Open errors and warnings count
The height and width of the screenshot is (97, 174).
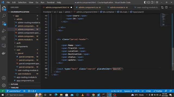[32, 91]
